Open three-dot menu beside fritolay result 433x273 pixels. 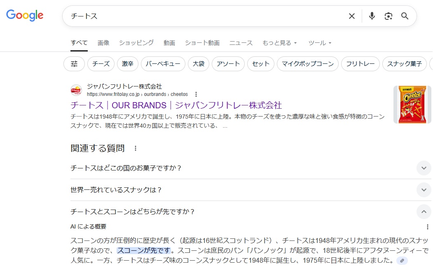pos(196,94)
